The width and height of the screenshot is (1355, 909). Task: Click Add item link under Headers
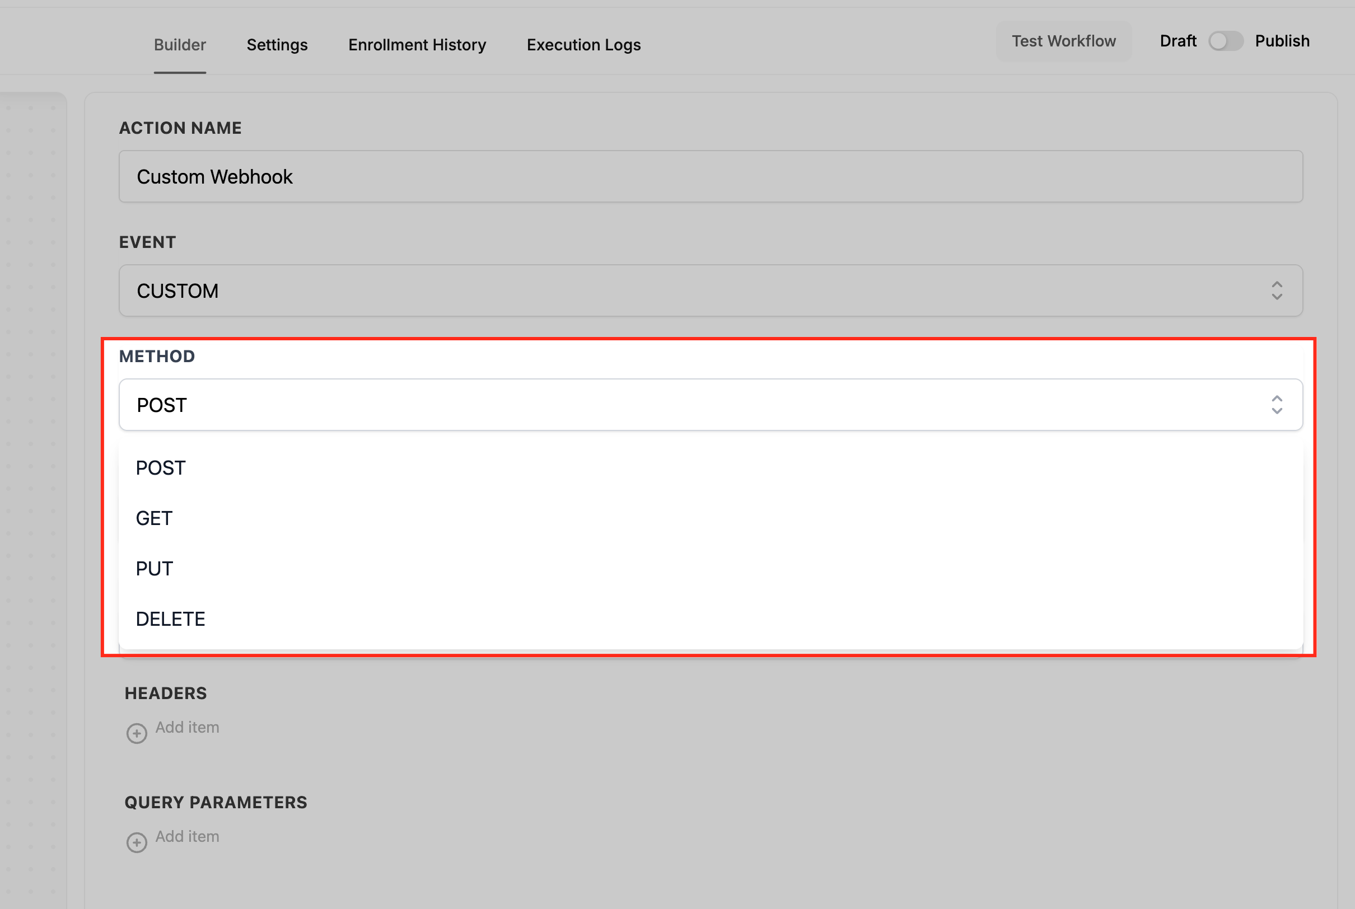tap(187, 727)
